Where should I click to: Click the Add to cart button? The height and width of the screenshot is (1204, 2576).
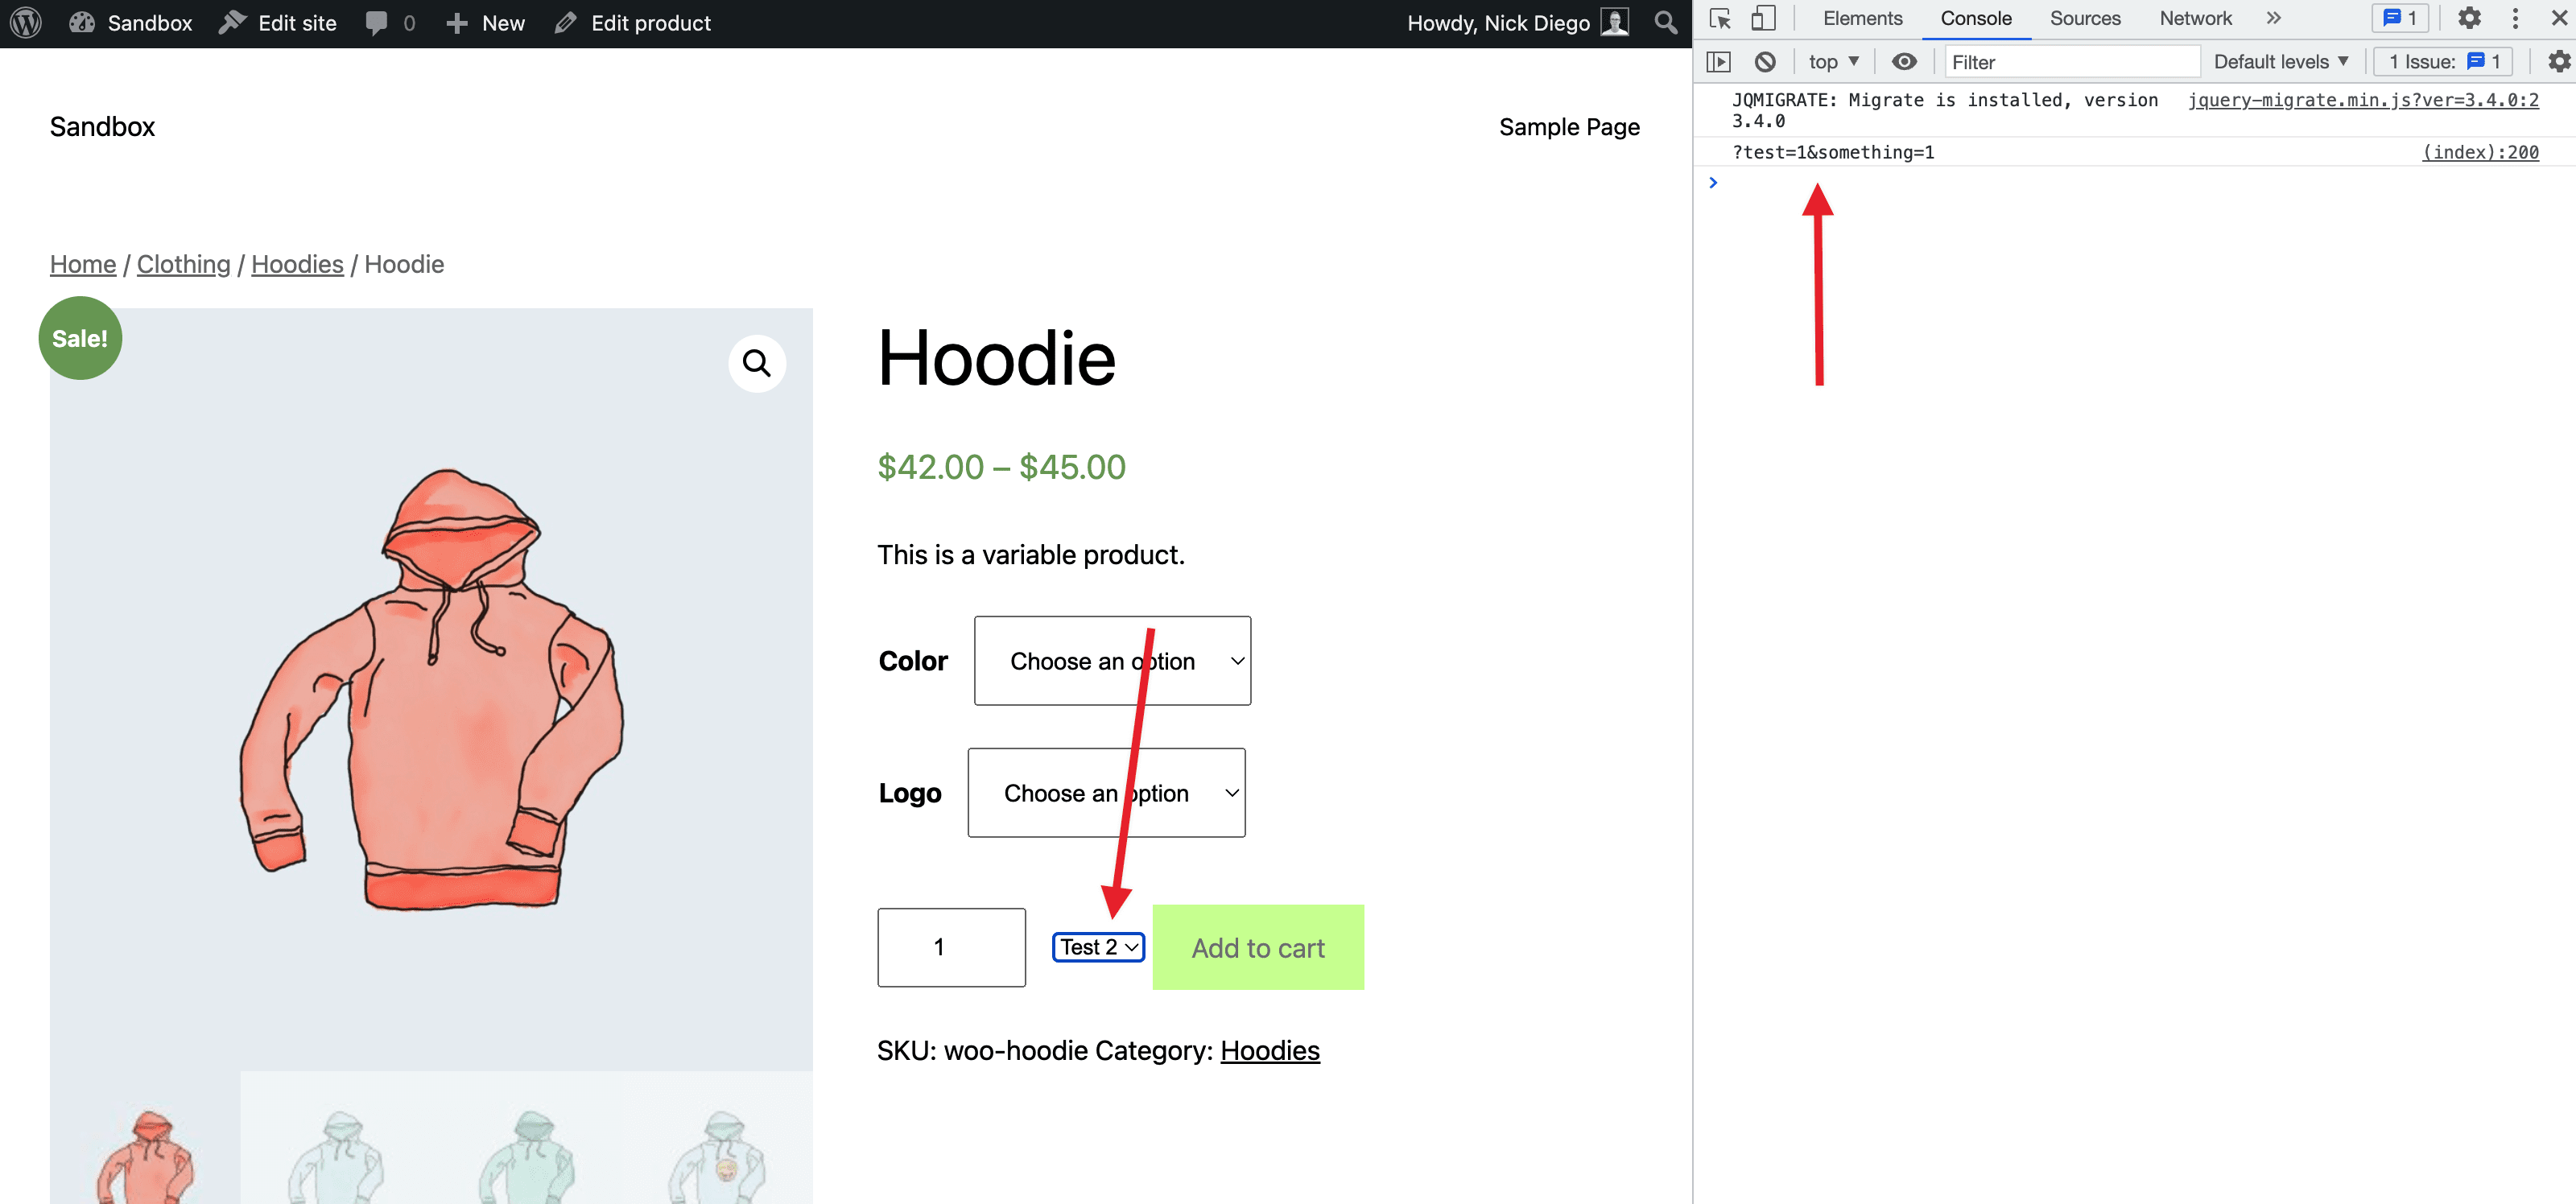(1257, 948)
